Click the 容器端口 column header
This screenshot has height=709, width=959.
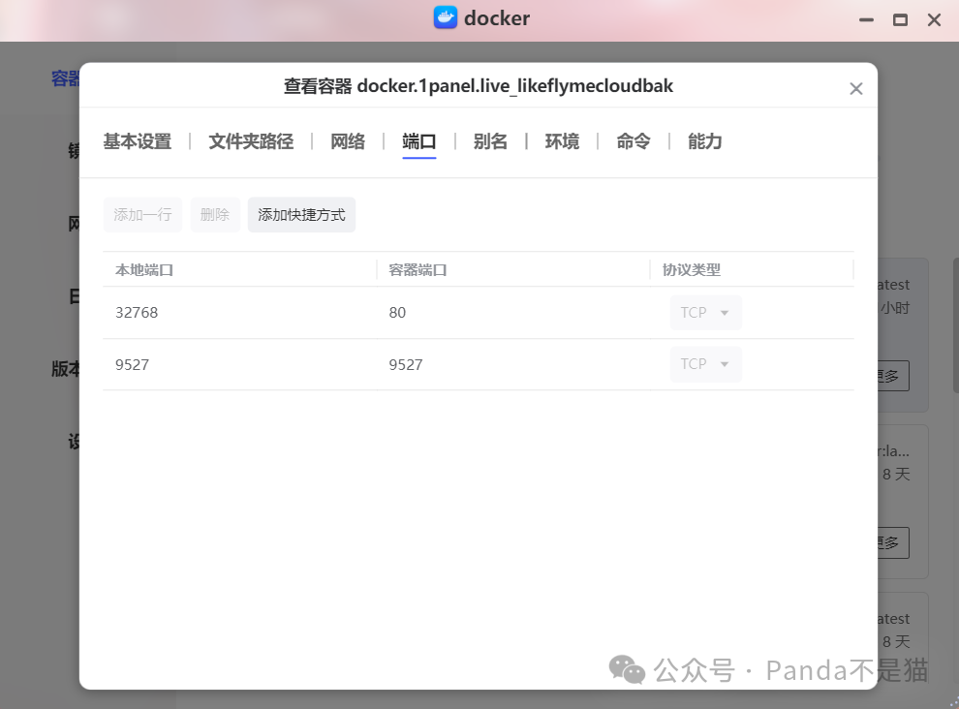pyautogui.click(x=418, y=270)
